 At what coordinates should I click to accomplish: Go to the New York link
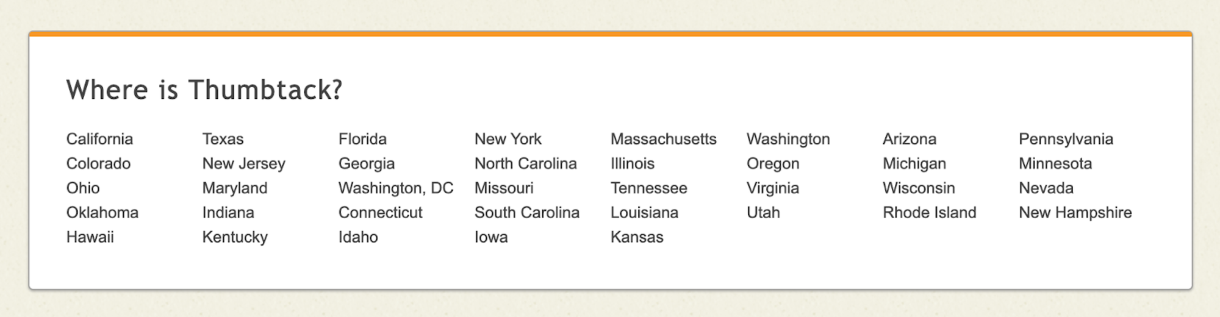(508, 139)
